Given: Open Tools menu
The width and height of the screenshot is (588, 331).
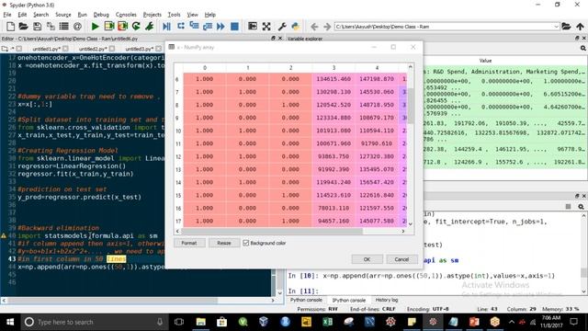Looking at the screenshot, I should (x=174, y=15).
